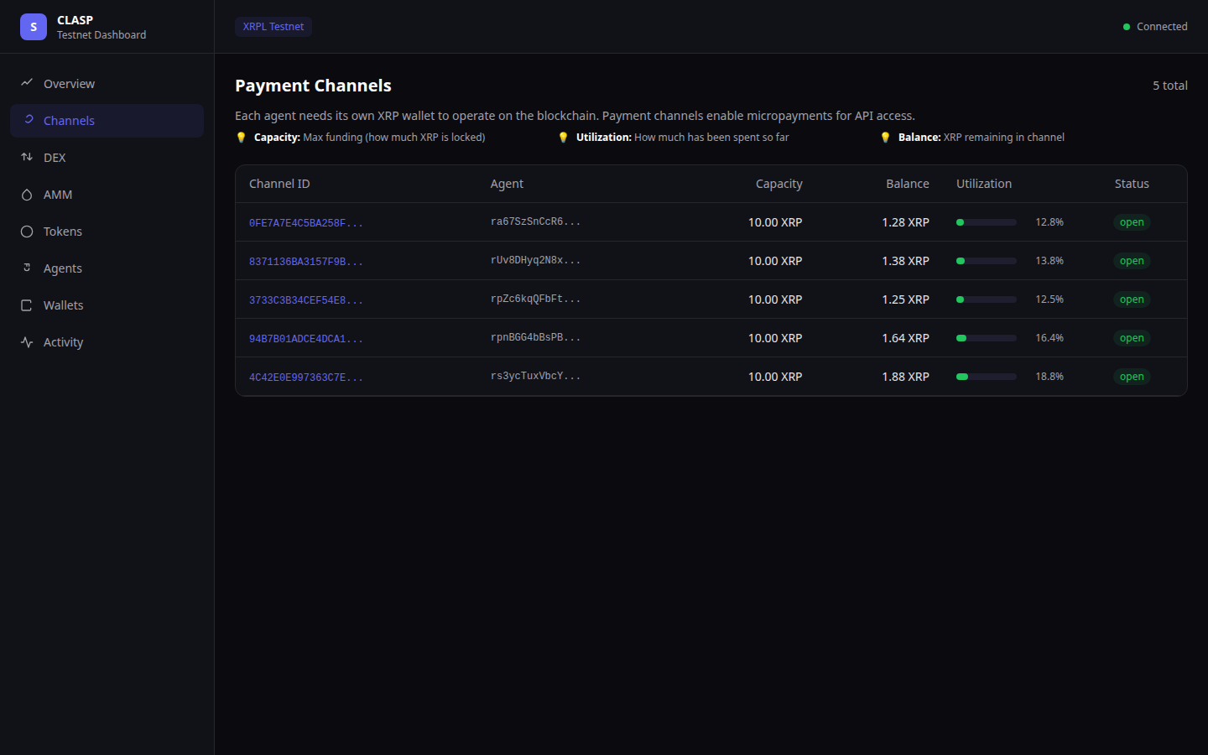1208x755 pixels.
Task: Click the 18.8% utilization progress bar
Action: [985, 376]
